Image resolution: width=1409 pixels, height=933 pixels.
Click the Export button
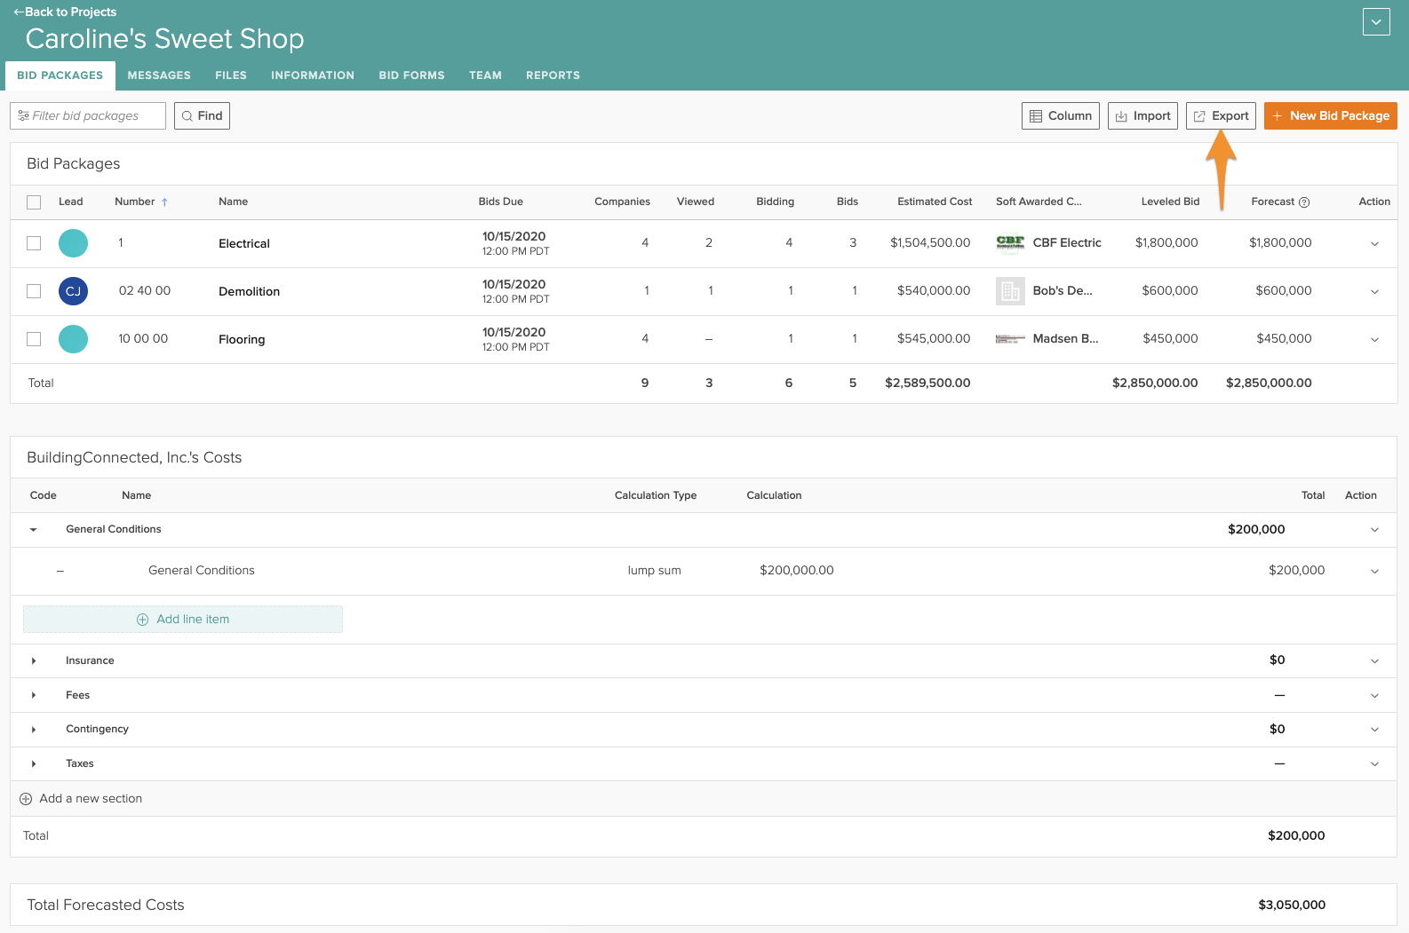(1221, 116)
